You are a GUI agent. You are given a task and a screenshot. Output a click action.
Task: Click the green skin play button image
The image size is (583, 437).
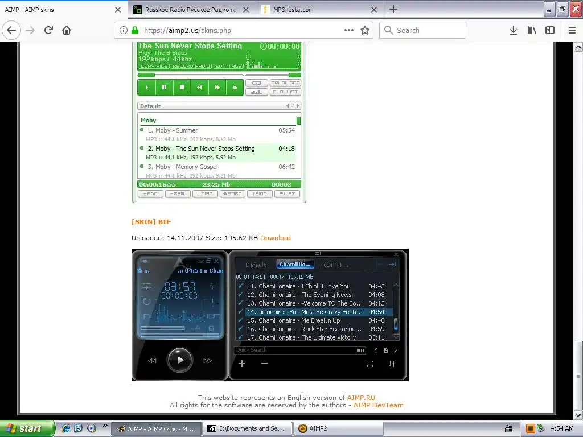147,88
